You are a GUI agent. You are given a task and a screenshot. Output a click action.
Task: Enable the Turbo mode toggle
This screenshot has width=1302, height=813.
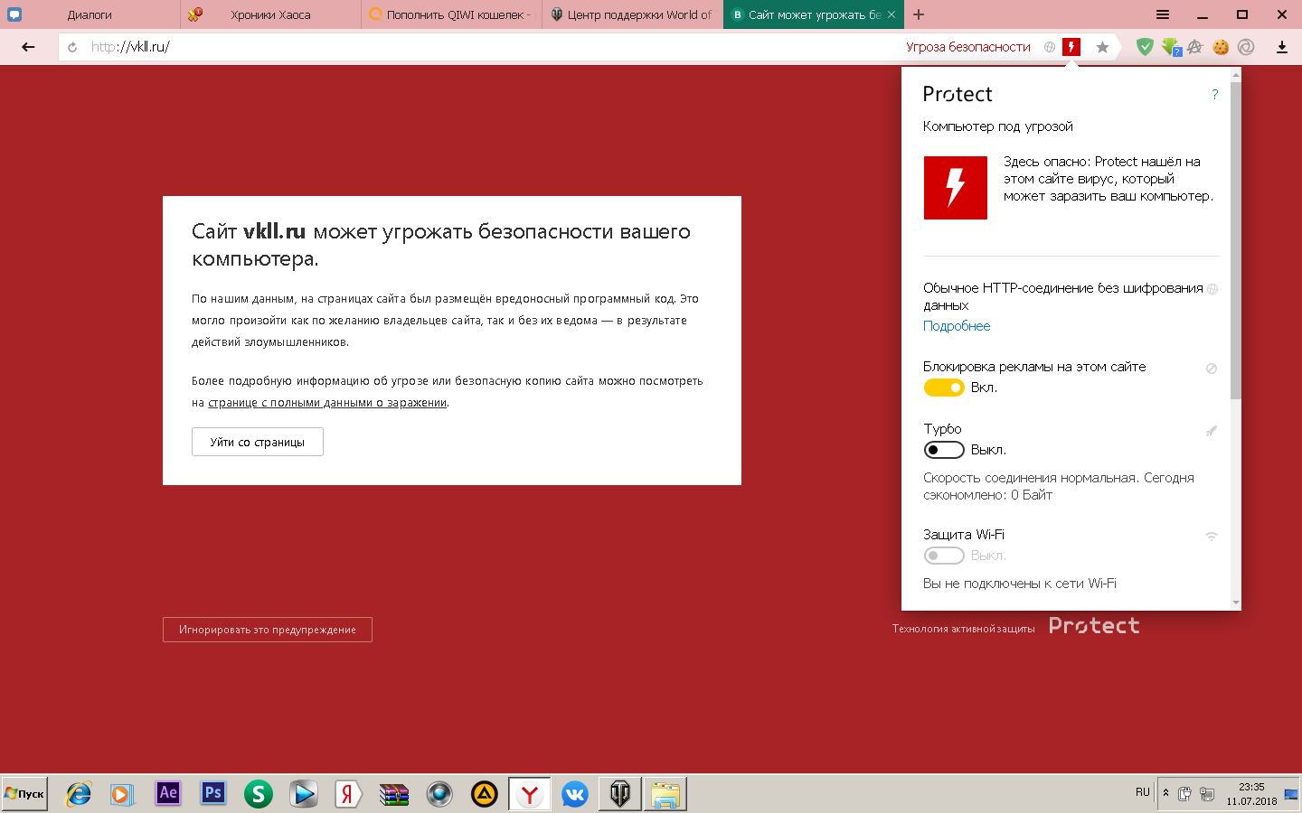(x=943, y=450)
